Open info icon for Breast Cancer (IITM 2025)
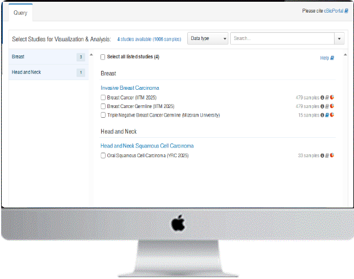Screen dimensions: 354x279 click(322, 98)
